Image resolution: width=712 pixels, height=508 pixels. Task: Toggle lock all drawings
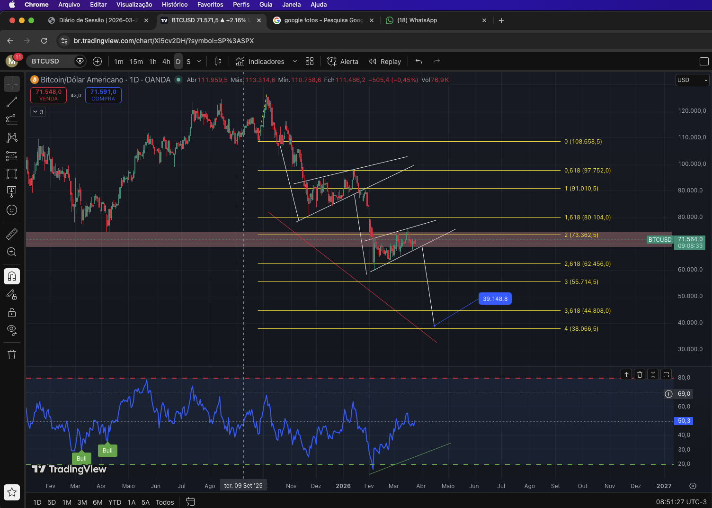tap(12, 312)
